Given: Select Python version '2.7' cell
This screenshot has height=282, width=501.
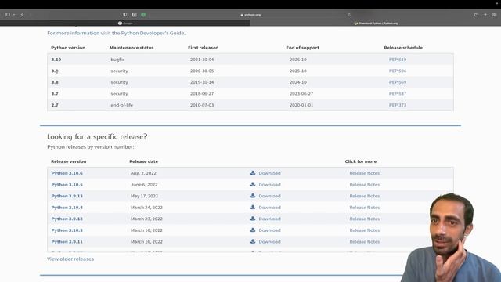Looking at the screenshot, I should pos(55,105).
